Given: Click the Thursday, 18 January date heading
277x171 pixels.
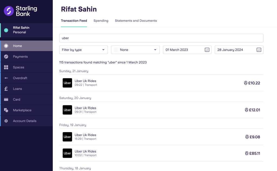Looking at the screenshot, I should (75, 168).
